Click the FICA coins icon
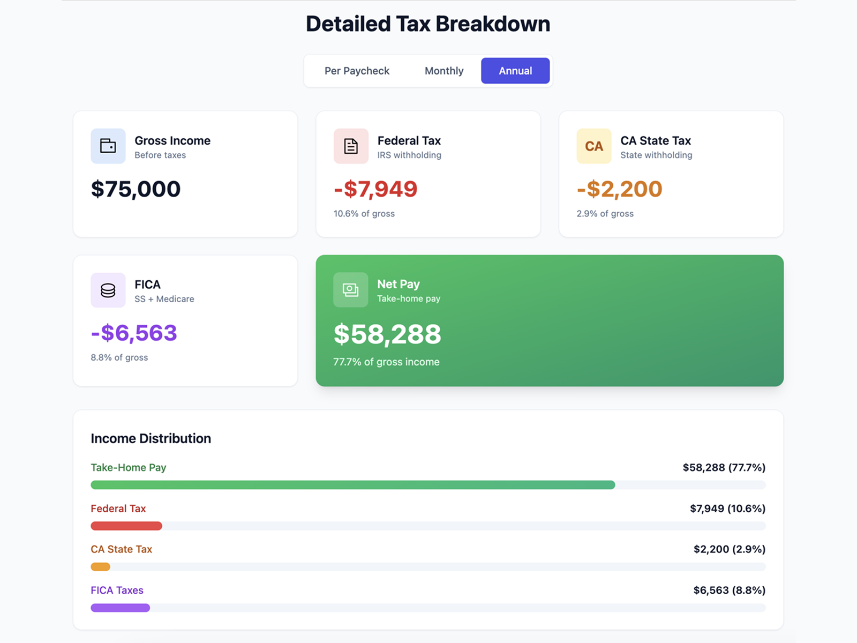The image size is (857, 643). pos(108,290)
